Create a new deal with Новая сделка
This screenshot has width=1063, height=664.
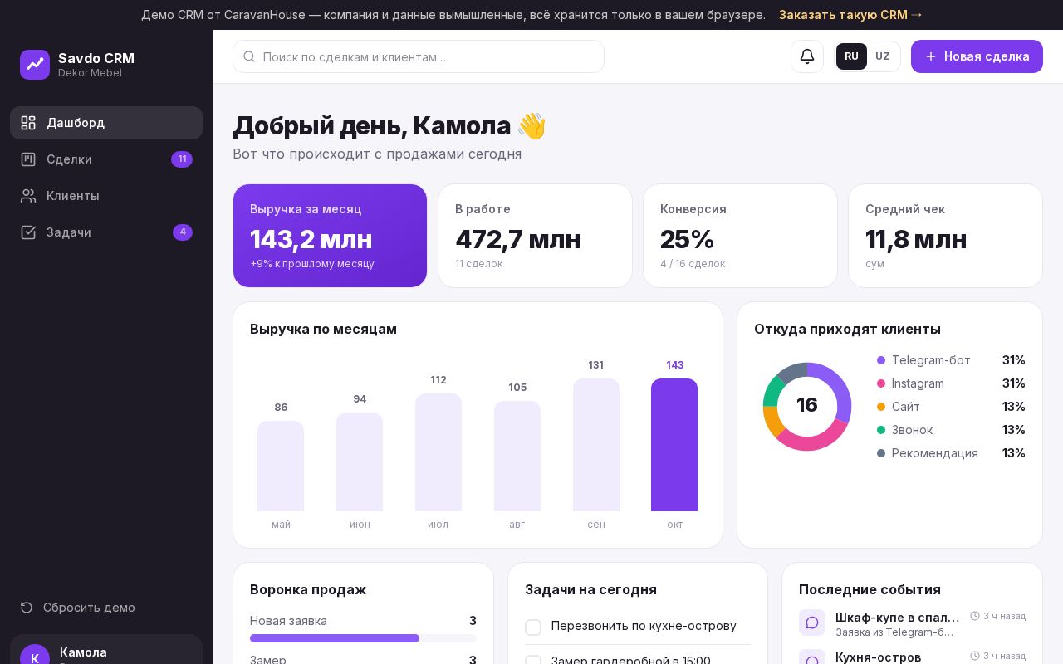click(977, 56)
